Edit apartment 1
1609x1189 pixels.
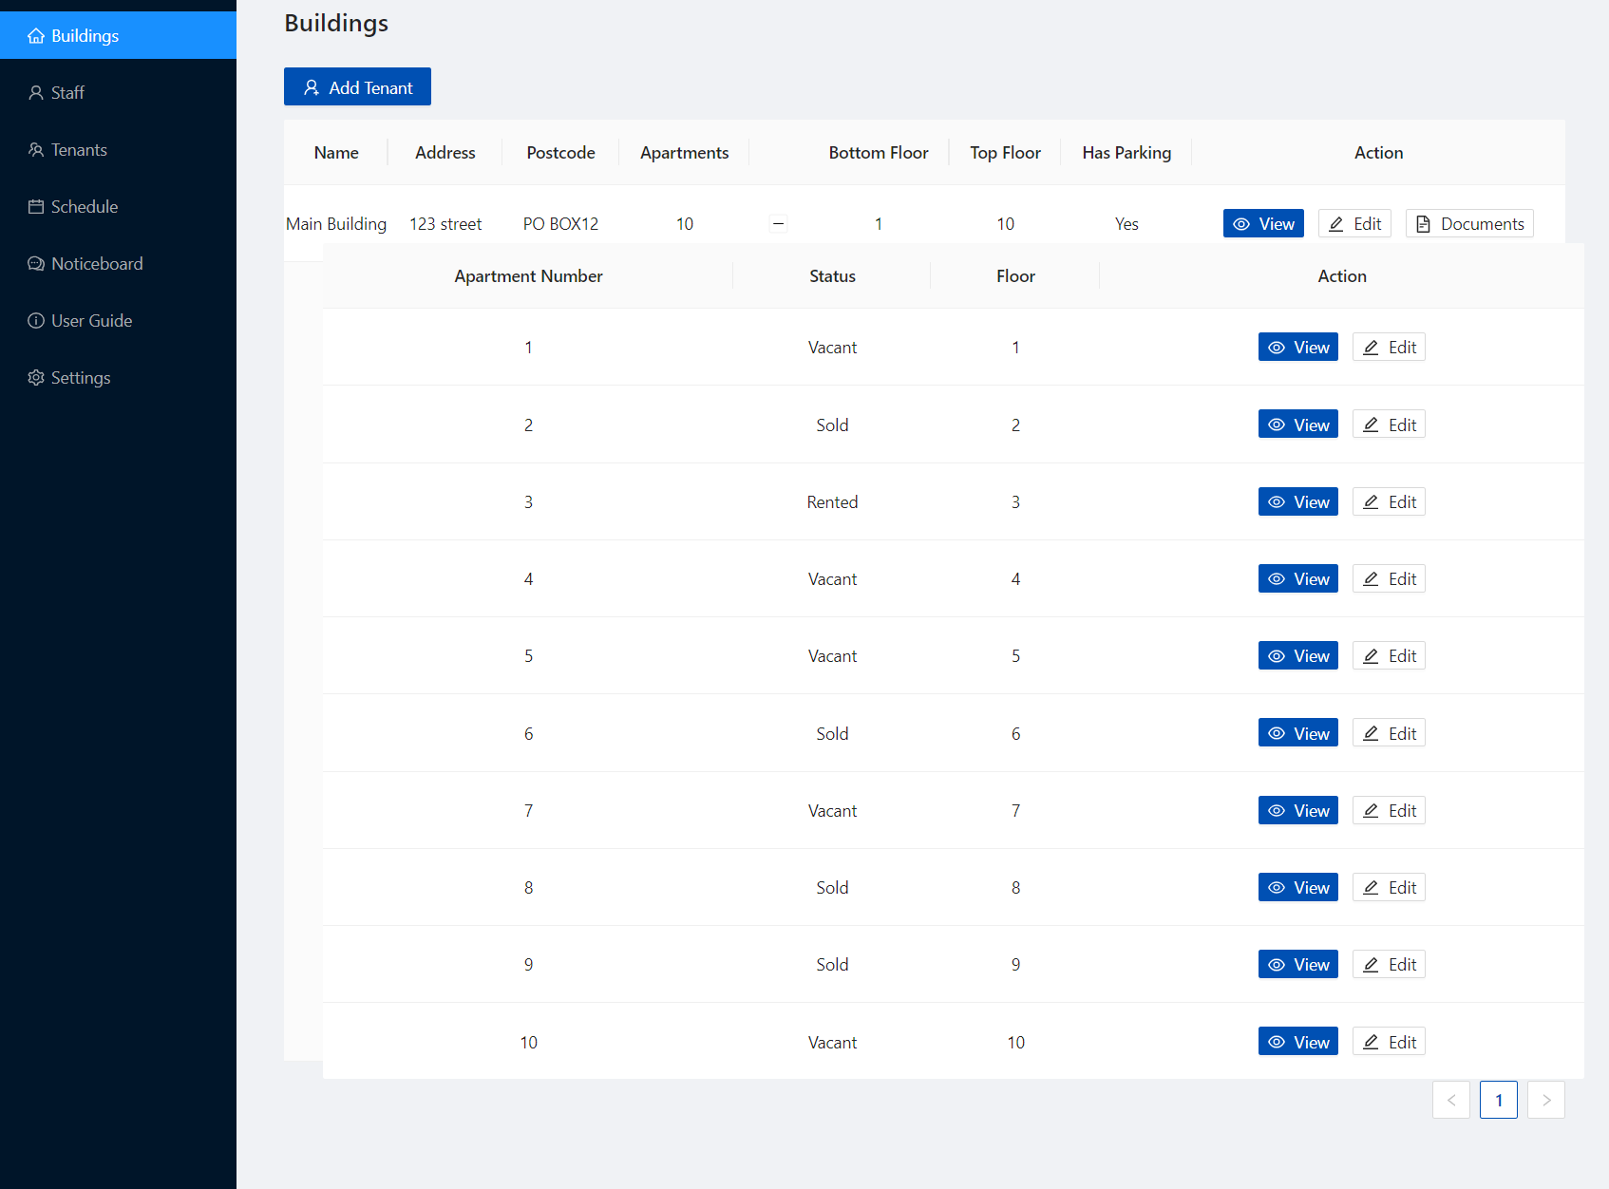point(1389,347)
